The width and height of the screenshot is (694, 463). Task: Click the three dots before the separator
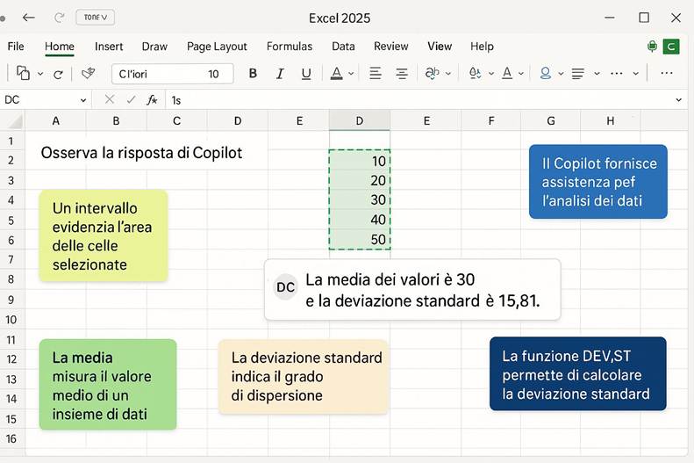pyautogui.click(x=617, y=74)
